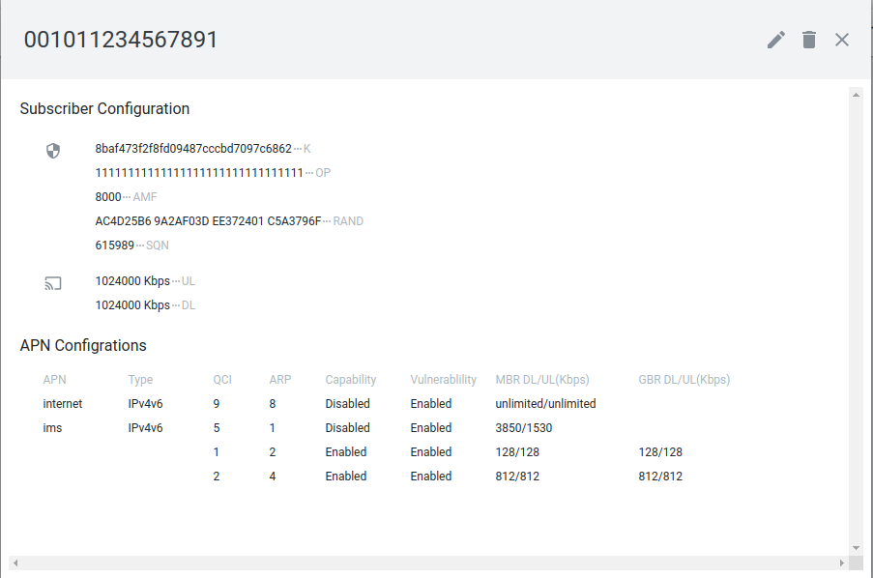Viewport: 873px width, 578px height.
Task: Click ARP value 4 in last row
Action: pyautogui.click(x=273, y=477)
